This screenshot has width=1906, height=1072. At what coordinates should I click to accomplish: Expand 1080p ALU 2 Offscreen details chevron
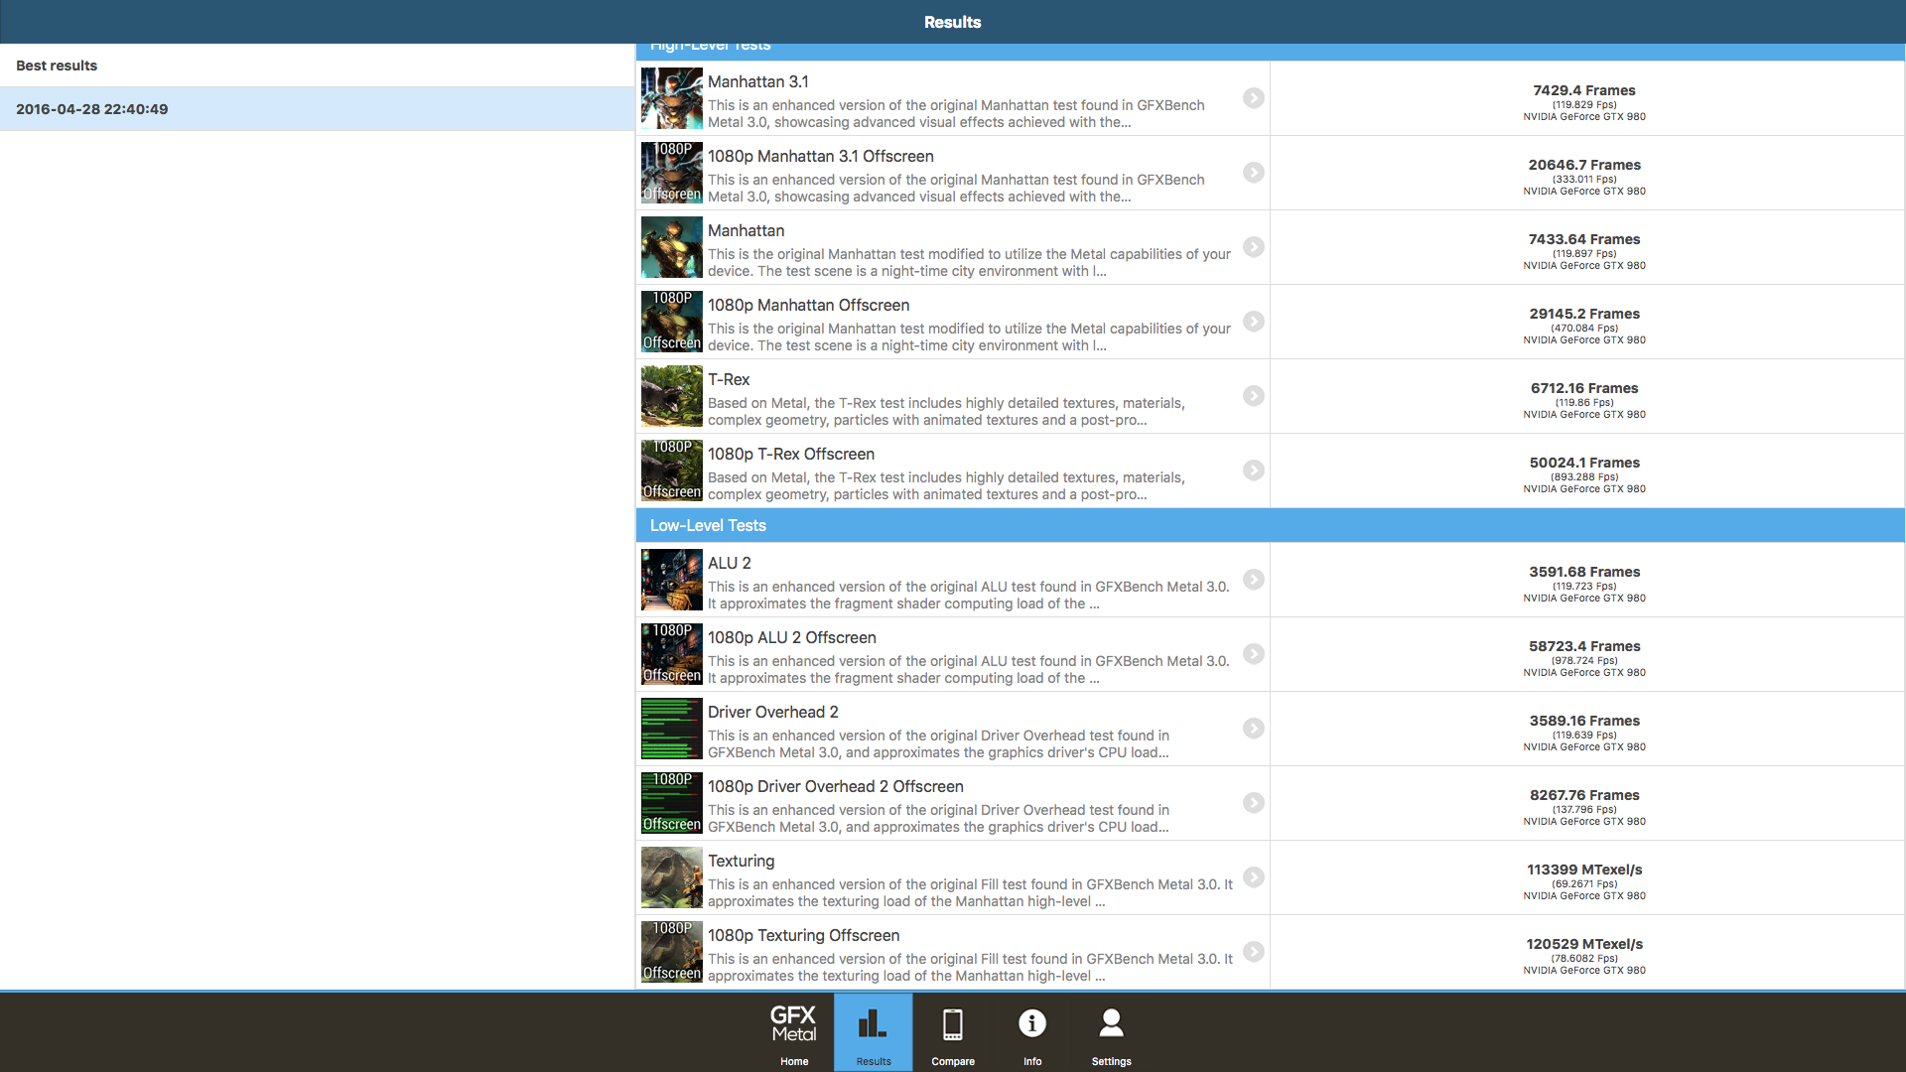1253,654
